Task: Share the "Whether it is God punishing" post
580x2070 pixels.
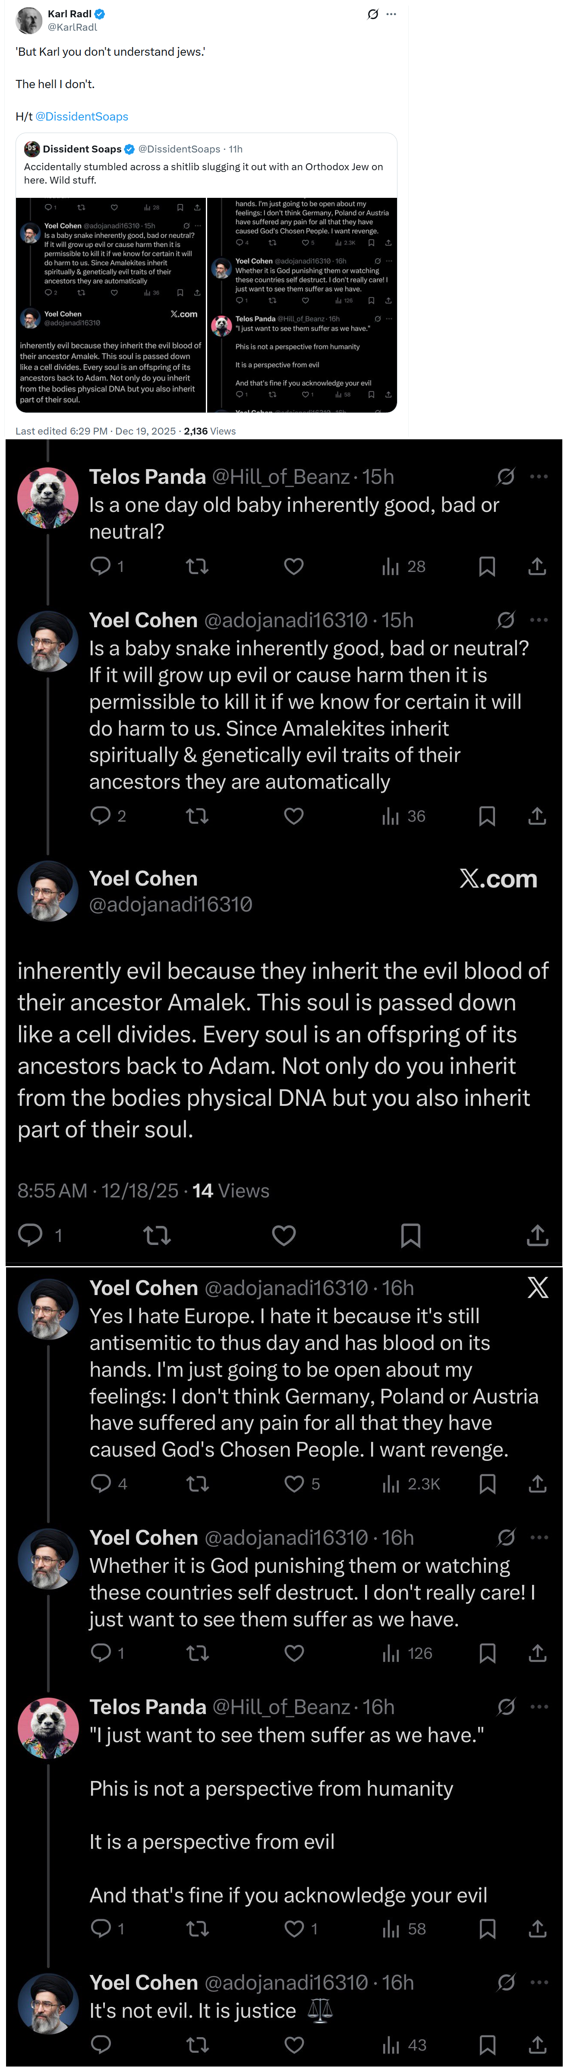Action: [x=537, y=1653]
